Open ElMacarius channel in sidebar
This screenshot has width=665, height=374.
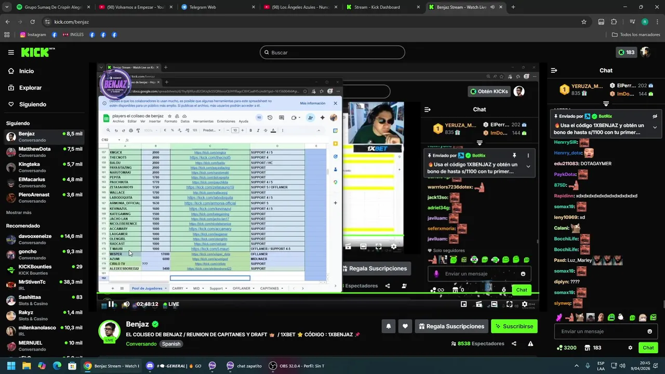(44, 182)
